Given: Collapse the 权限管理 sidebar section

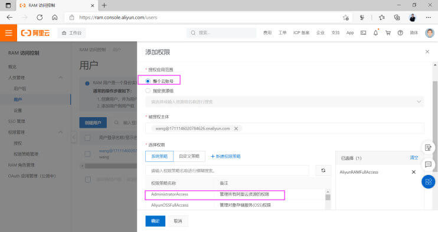Looking at the screenshot, I should [x=60, y=132].
